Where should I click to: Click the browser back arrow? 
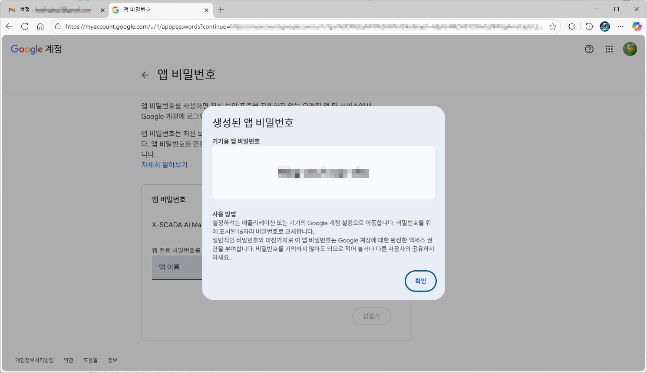[x=9, y=26]
